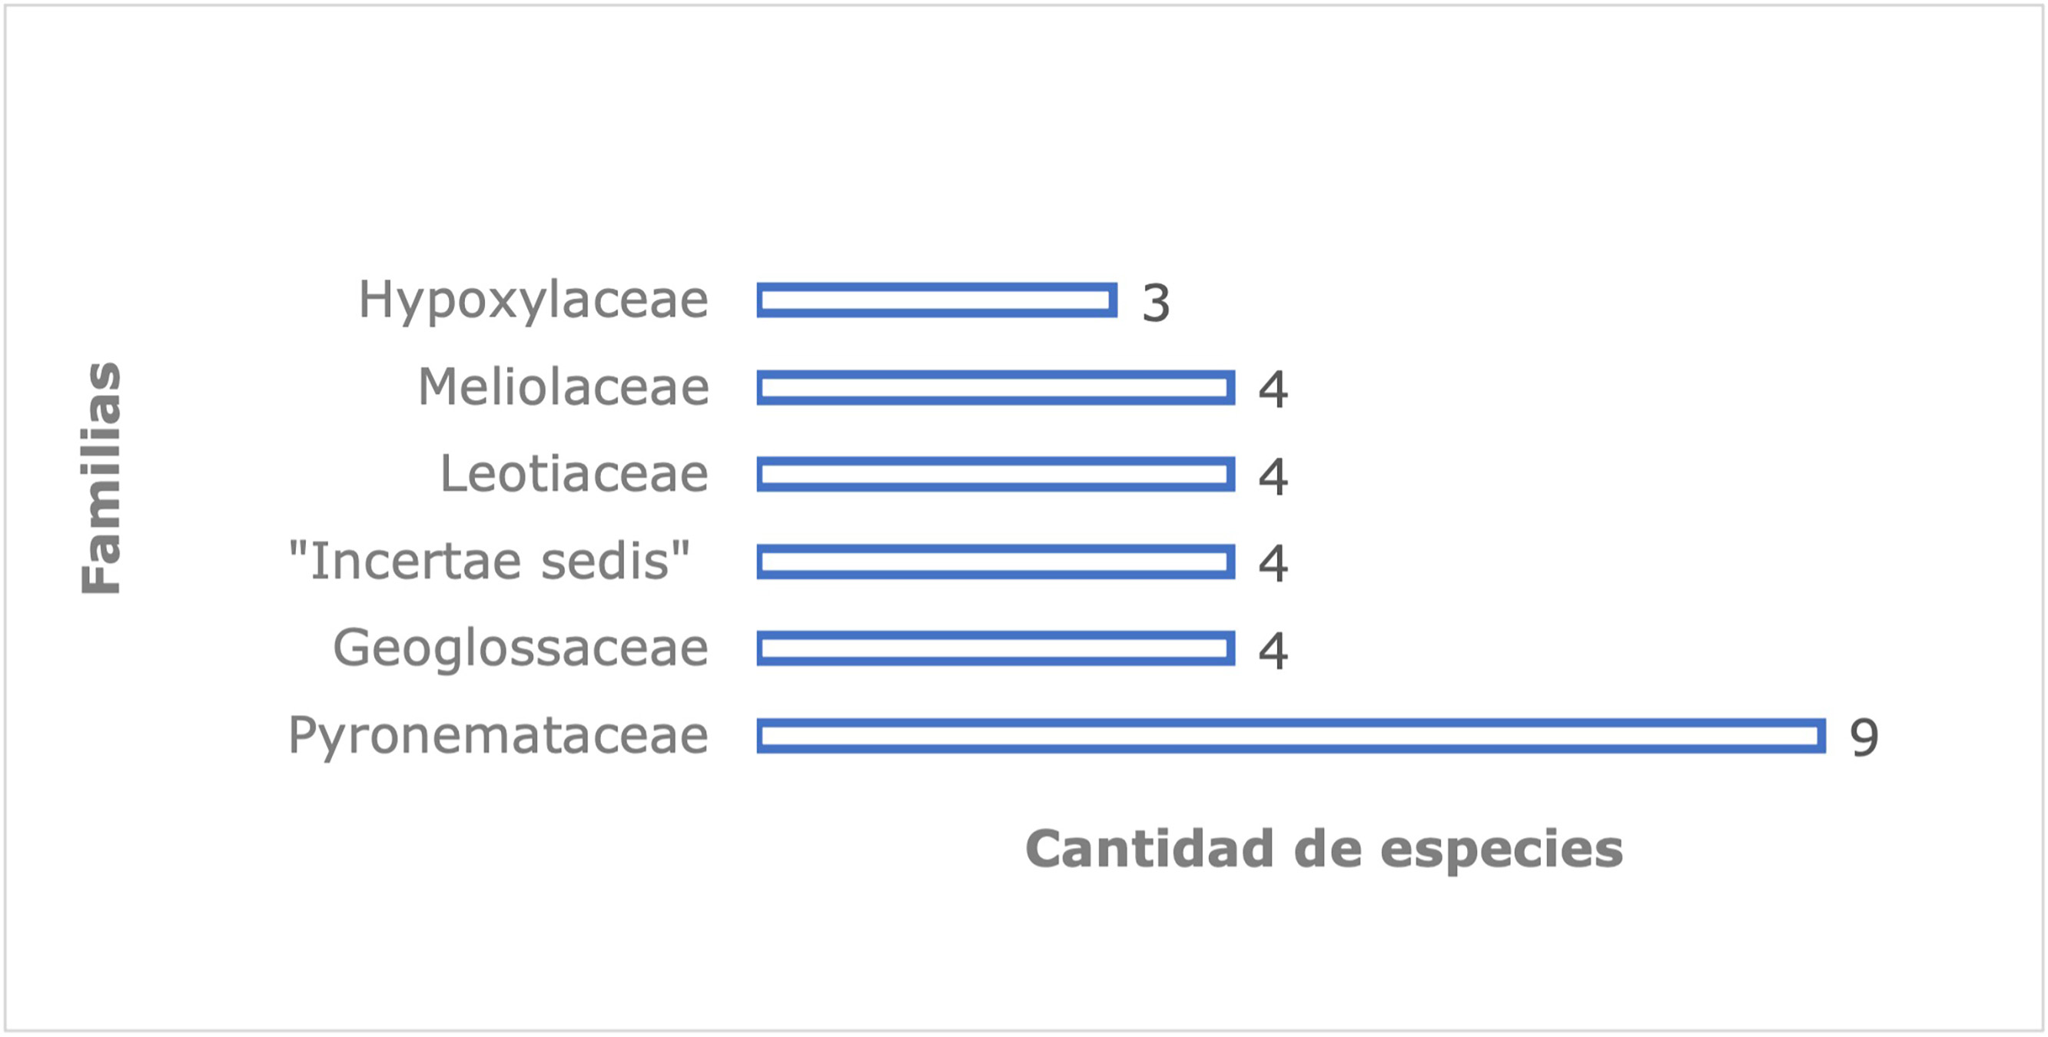The image size is (2048, 1037).
Task: Select the Geoglossaceae category label
Action: click(521, 650)
